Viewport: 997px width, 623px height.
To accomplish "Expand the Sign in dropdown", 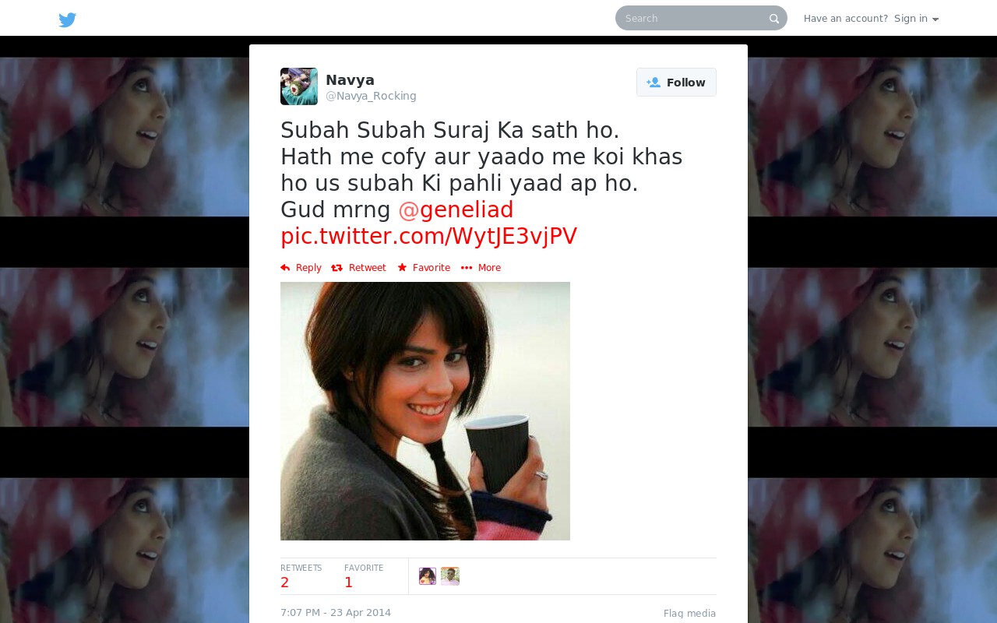I will [x=916, y=19].
